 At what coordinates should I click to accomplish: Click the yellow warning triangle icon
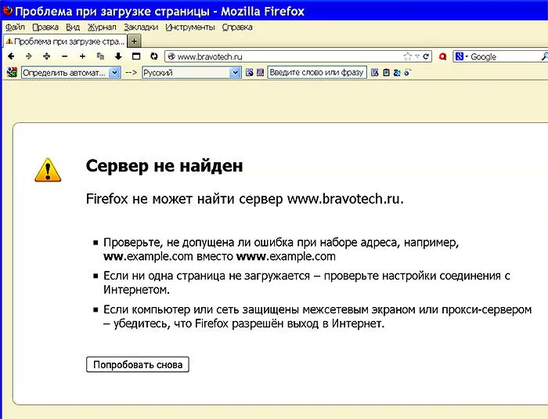point(48,170)
